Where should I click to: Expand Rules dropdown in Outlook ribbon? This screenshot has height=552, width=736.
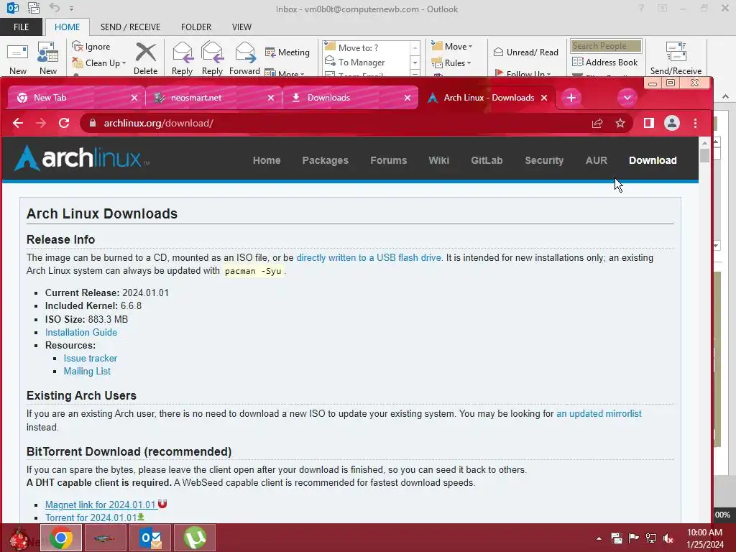click(x=469, y=63)
